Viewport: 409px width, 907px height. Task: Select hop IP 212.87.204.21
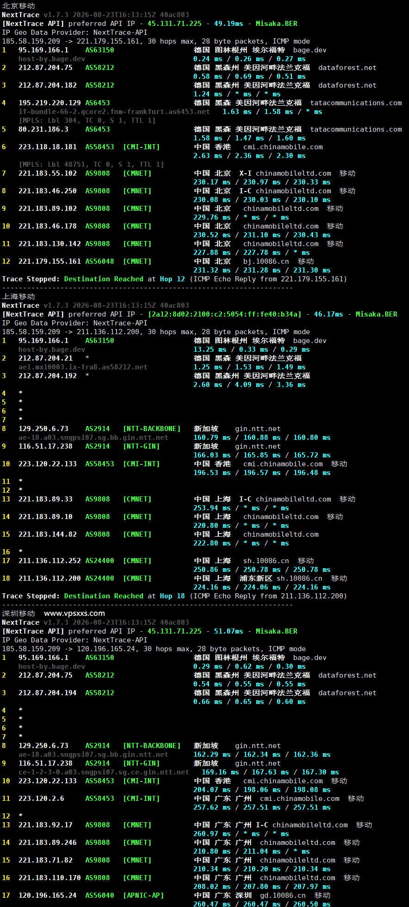pyautogui.click(x=45, y=358)
